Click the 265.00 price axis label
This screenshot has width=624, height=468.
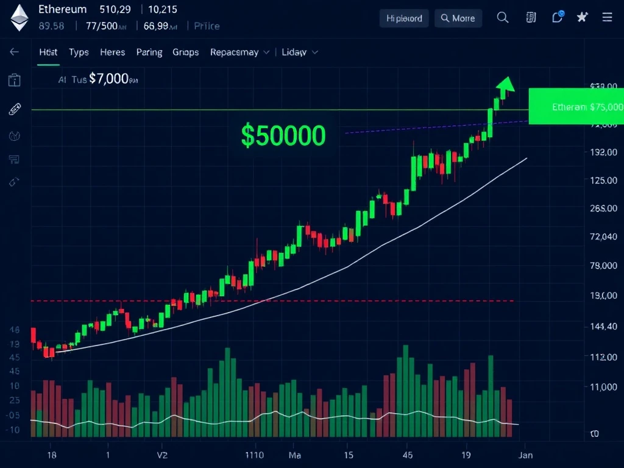tap(604, 208)
